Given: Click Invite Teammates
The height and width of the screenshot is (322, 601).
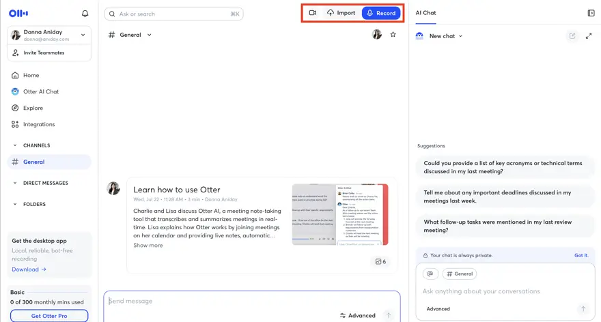Looking at the screenshot, I should (x=49, y=53).
